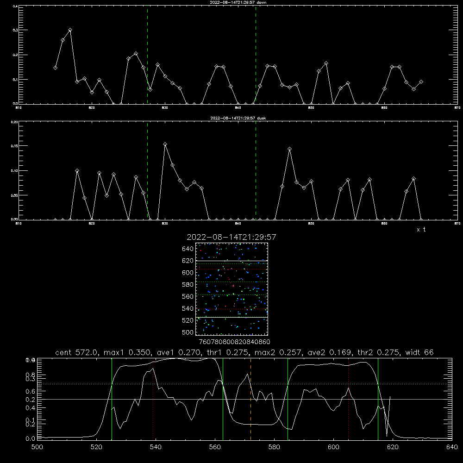This screenshot has height=463, width=463.
Task: Click the "600" y-axis label of the scatter image
Action: pos(188,273)
